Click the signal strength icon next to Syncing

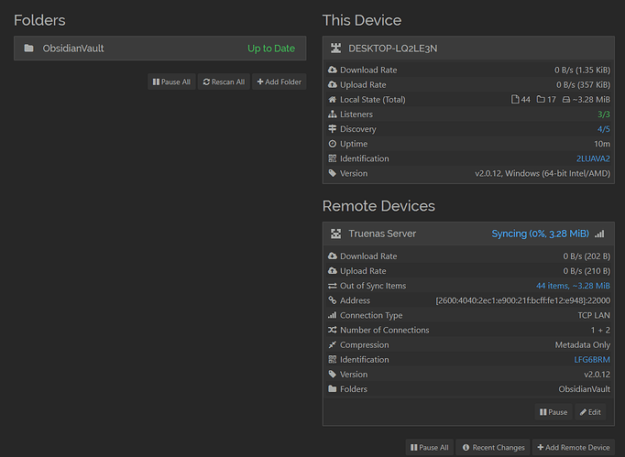(x=599, y=234)
